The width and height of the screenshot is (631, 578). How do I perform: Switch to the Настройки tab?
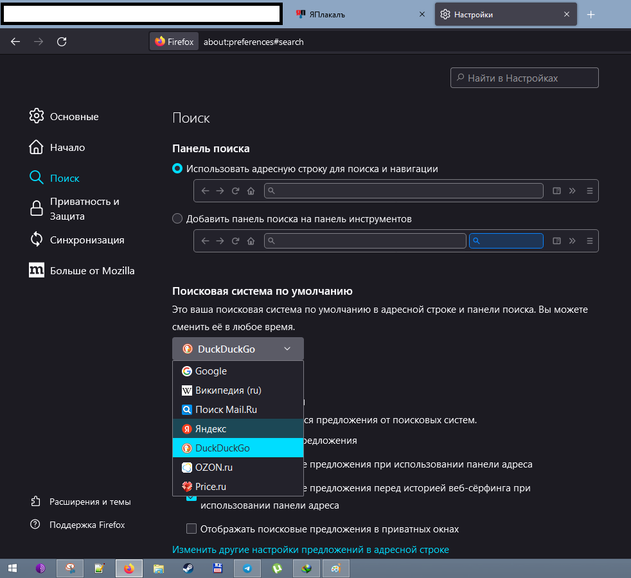click(x=506, y=15)
